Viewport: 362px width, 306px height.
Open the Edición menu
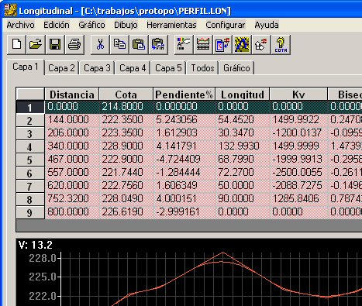[57, 25]
